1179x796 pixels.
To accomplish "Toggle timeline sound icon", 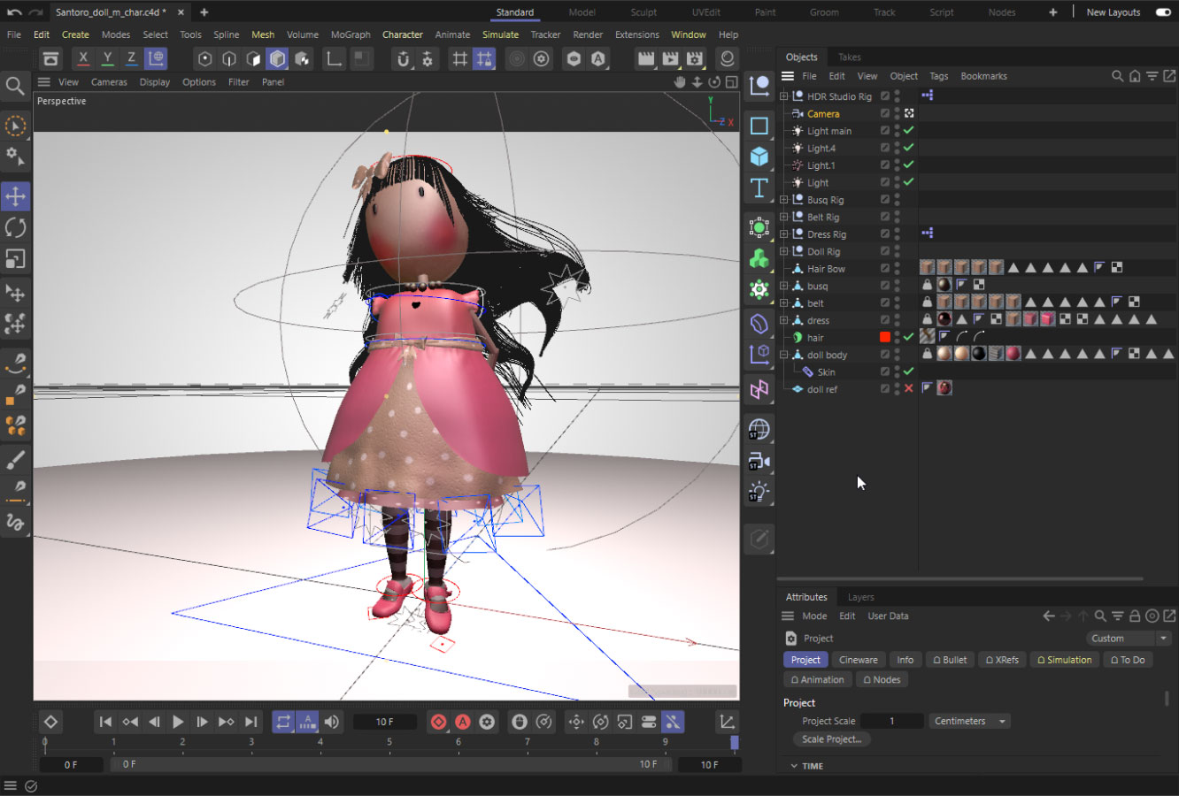I will [x=332, y=722].
